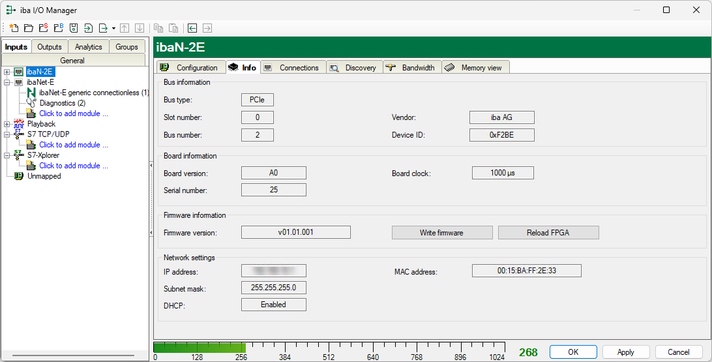
Task: Click the MAC address field
Action: click(x=526, y=271)
